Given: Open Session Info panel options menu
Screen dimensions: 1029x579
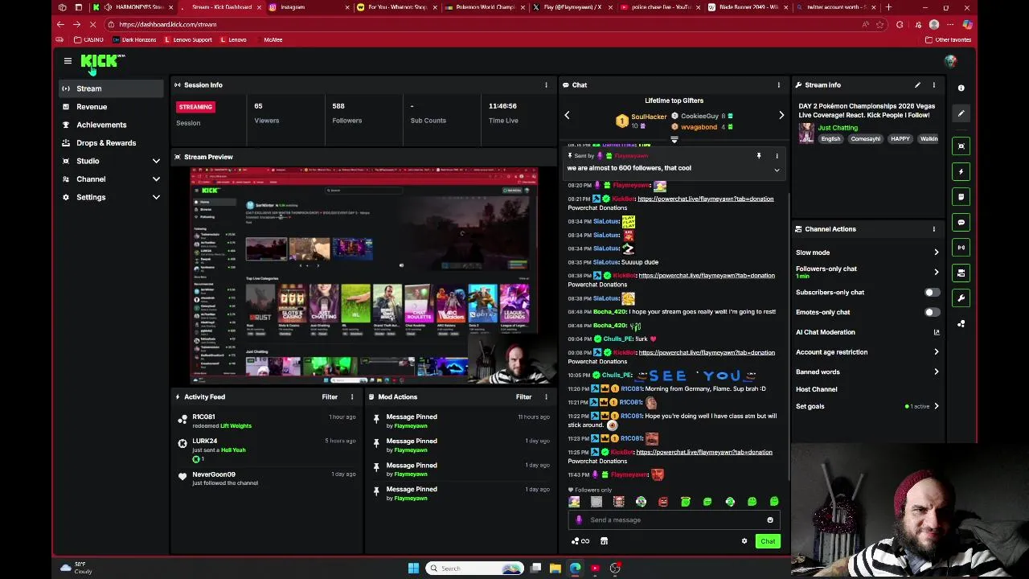Looking at the screenshot, I should pyautogui.click(x=546, y=84).
